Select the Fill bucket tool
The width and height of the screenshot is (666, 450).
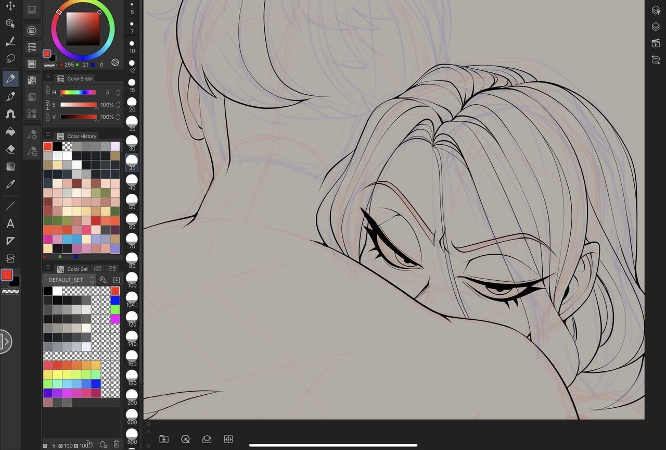point(10,132)
